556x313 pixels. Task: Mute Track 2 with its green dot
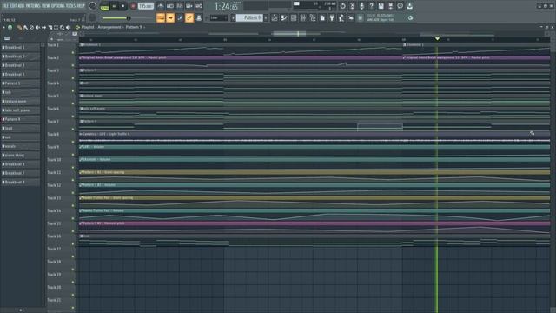(73, 65)
